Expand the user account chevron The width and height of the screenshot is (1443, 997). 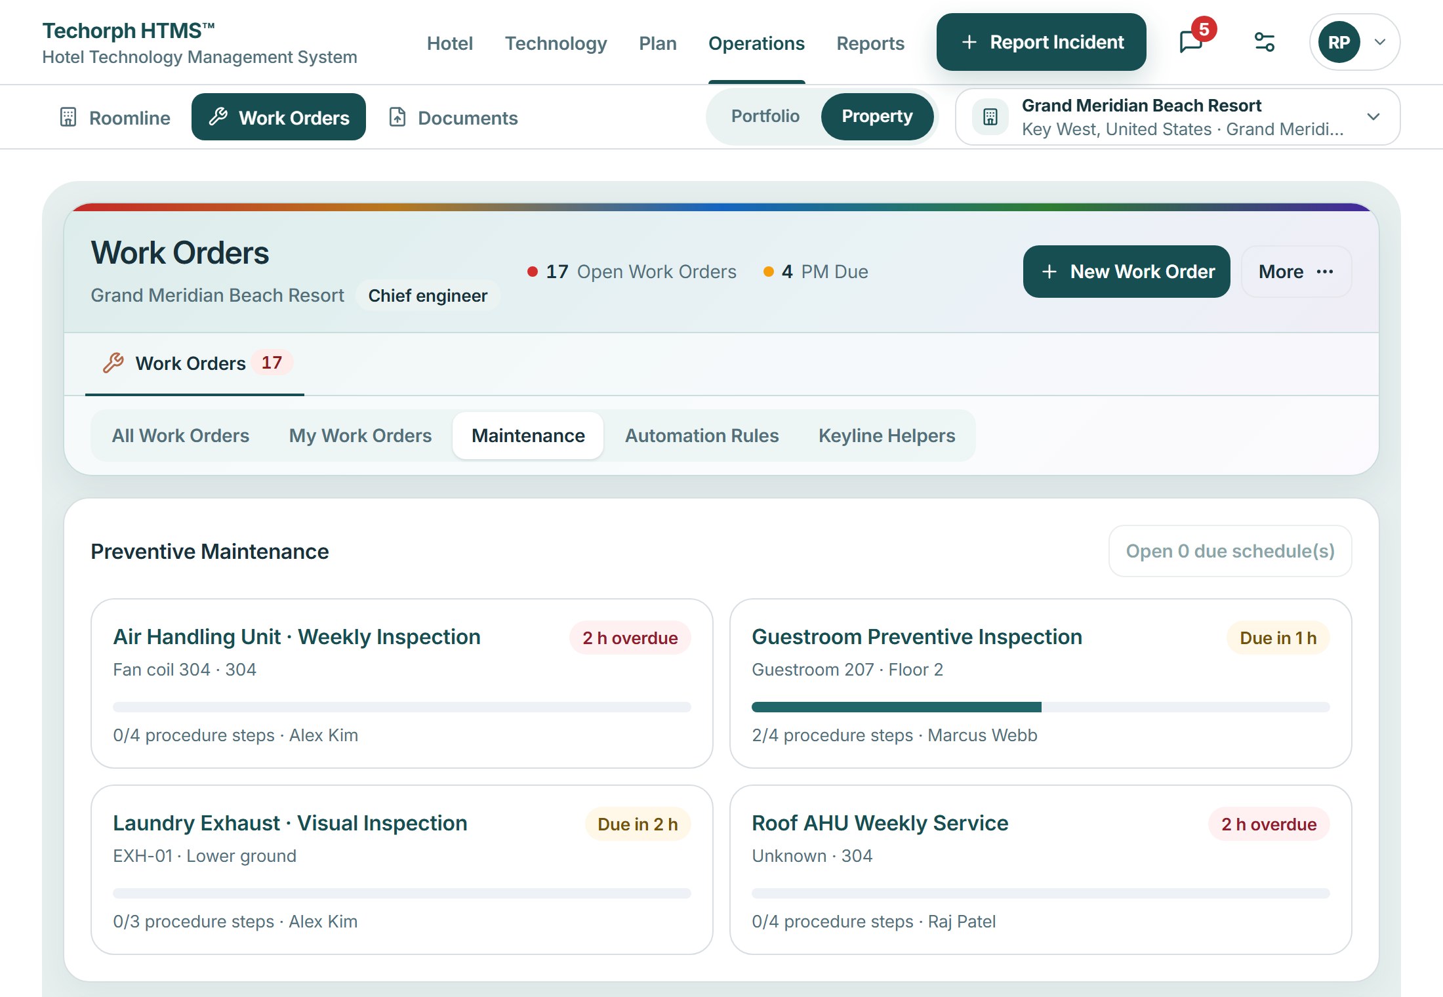tap(1380, 42)
